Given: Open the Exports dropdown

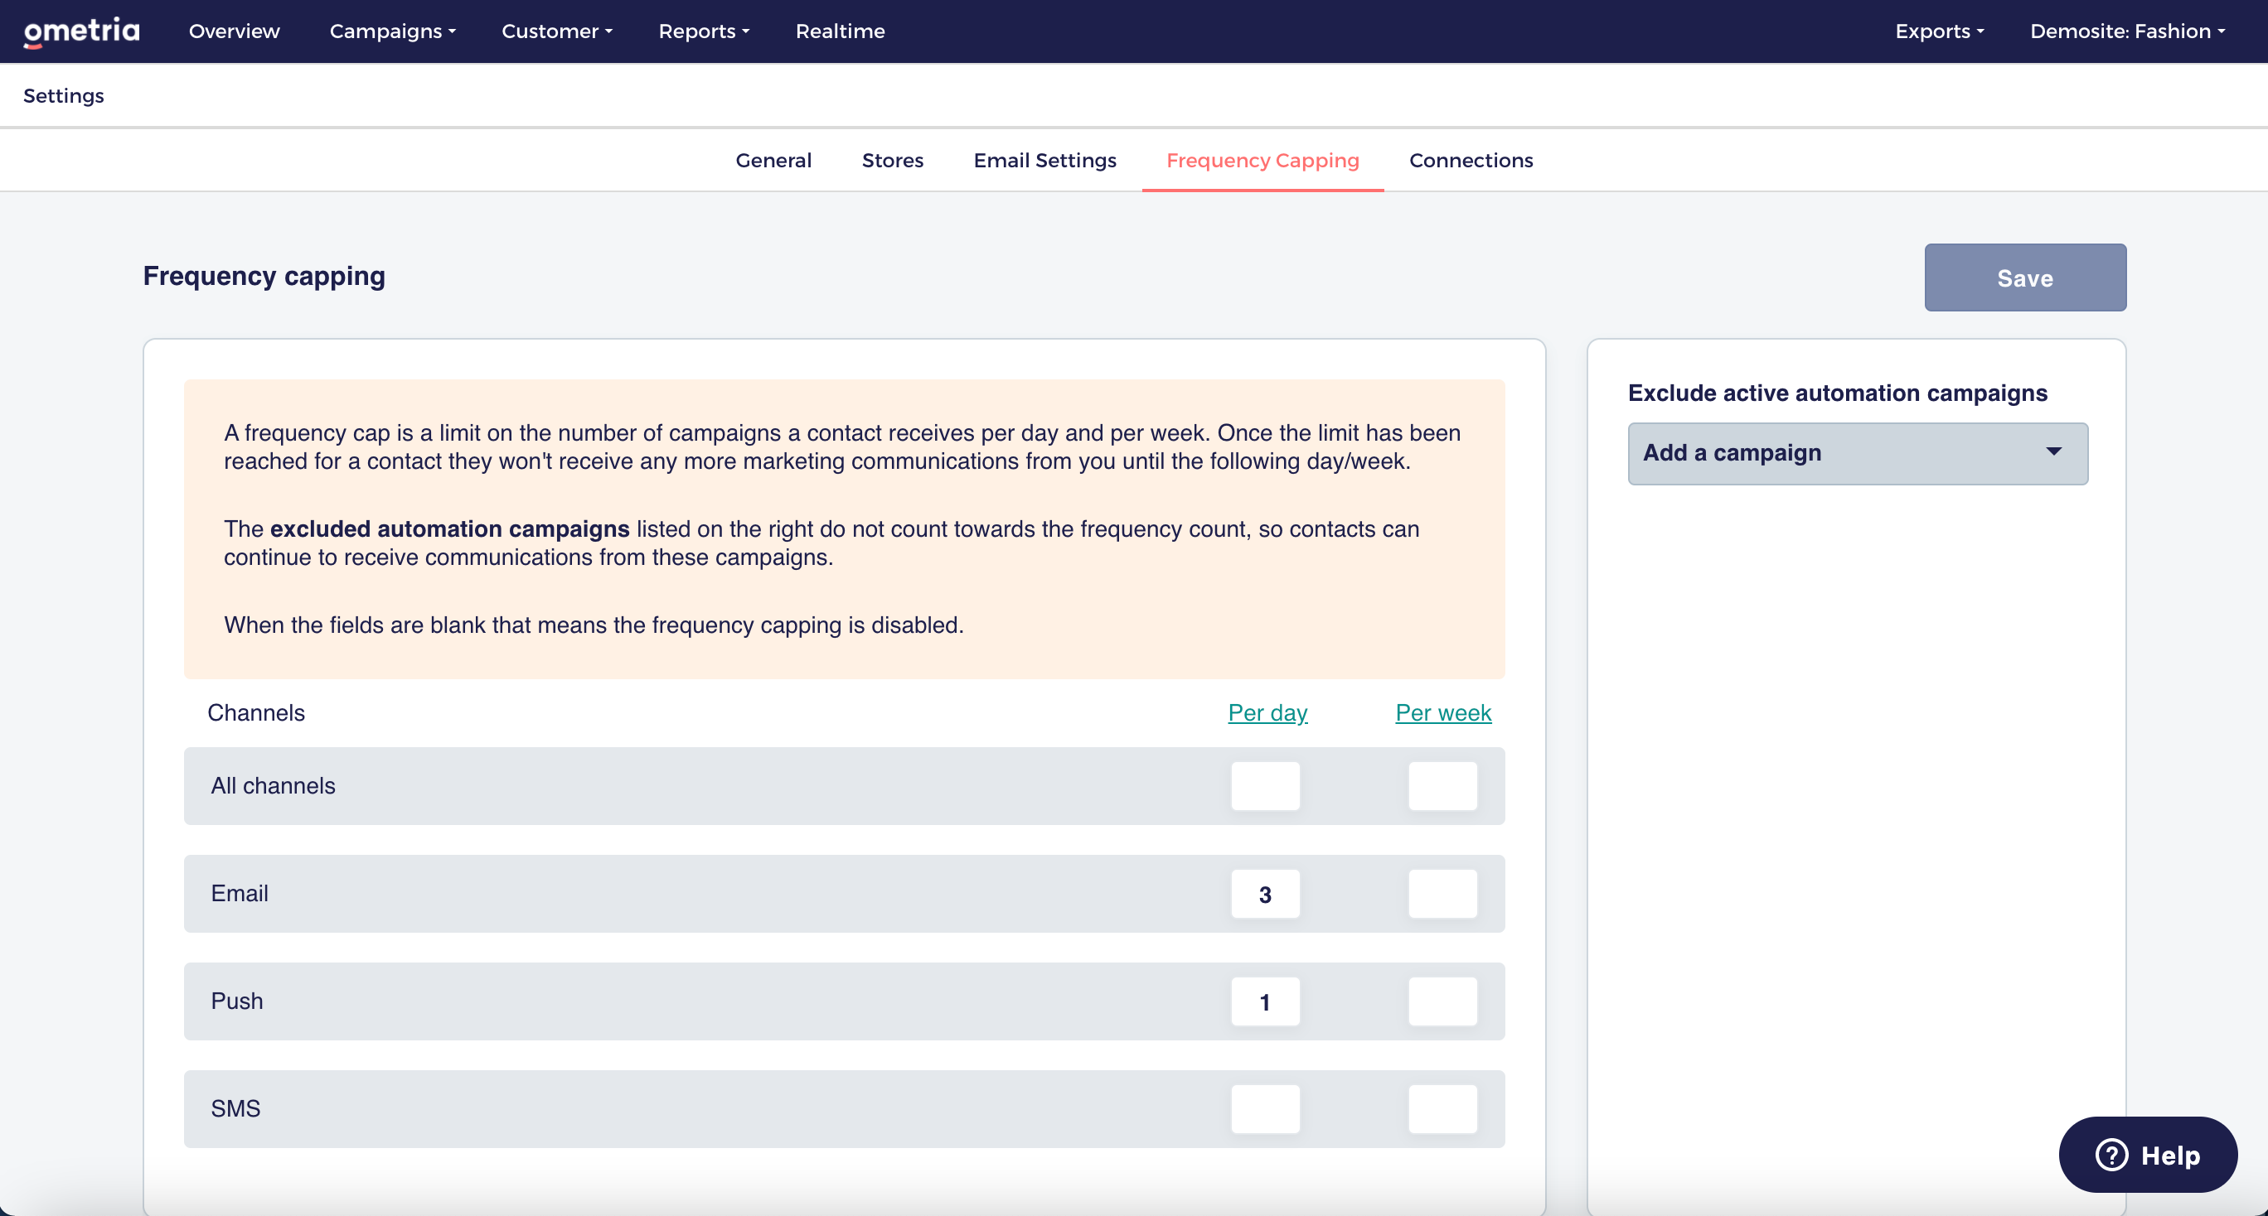Looking at the screenshot, I should pos(1939,31).
